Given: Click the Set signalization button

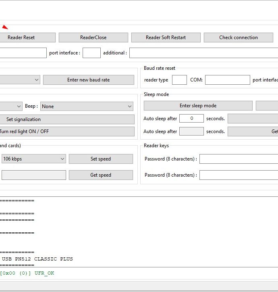Looking at the screenshot, I should [x=67, y=119].
